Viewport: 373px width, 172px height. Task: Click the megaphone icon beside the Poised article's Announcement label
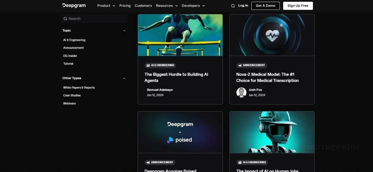click(148, 163)
